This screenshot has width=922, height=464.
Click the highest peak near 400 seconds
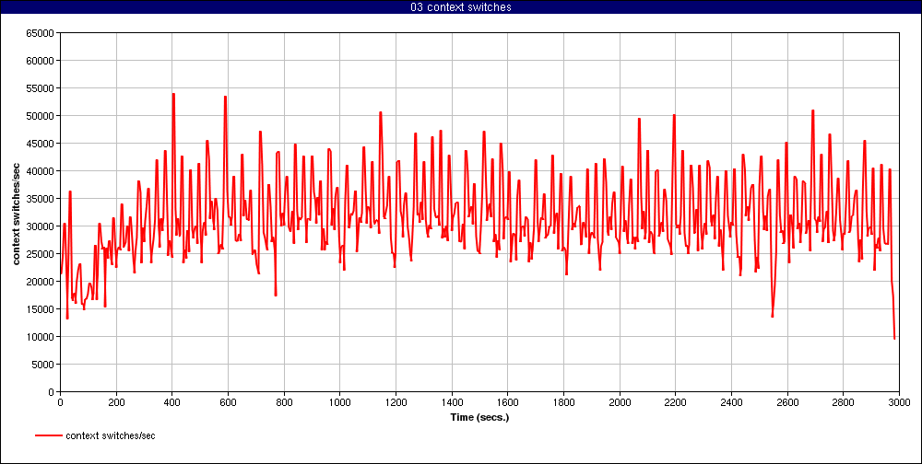coord(172,94)
